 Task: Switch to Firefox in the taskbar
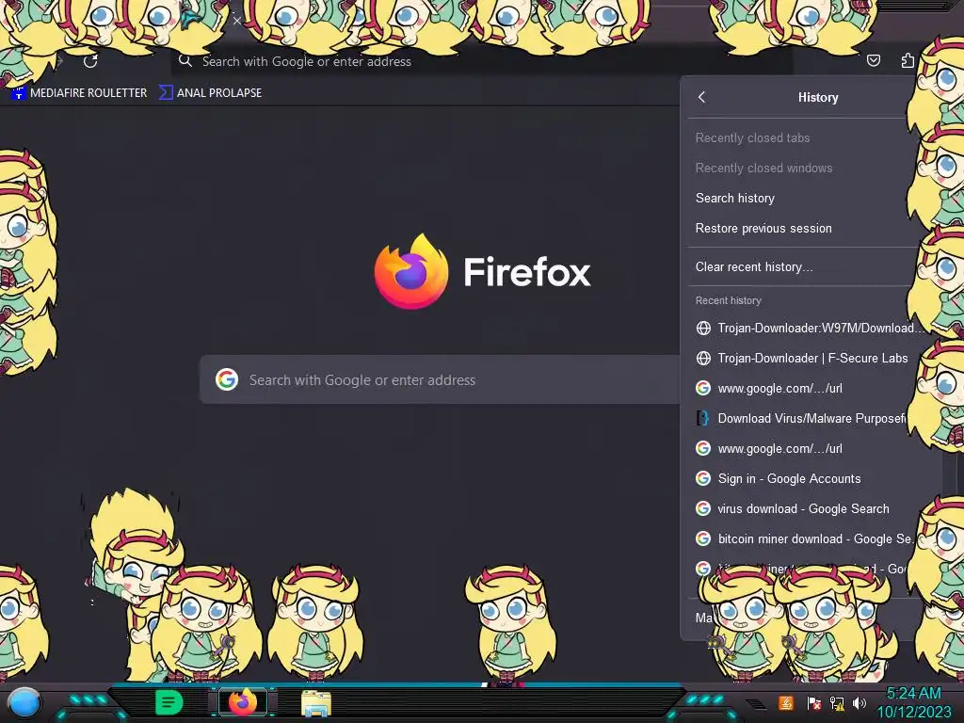pos(243,702)
